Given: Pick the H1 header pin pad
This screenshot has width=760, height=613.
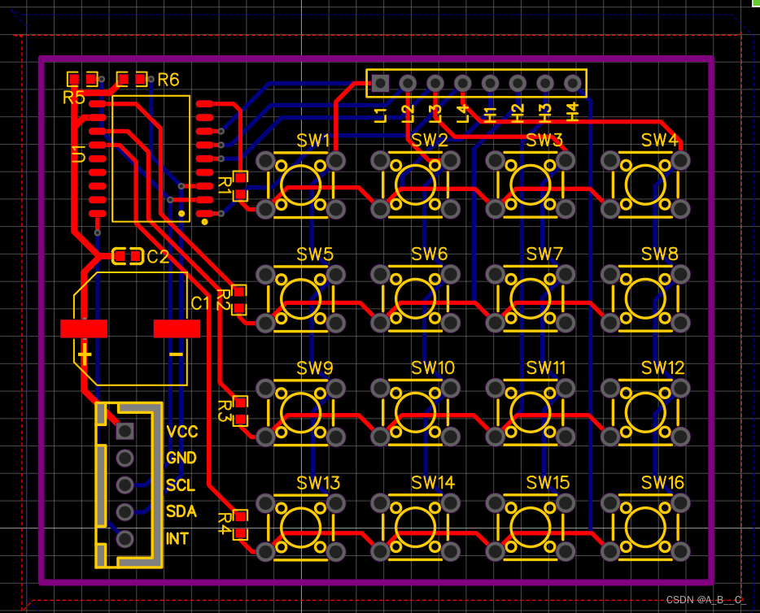Looking at the screenshot, I should [x=490, y=83].
